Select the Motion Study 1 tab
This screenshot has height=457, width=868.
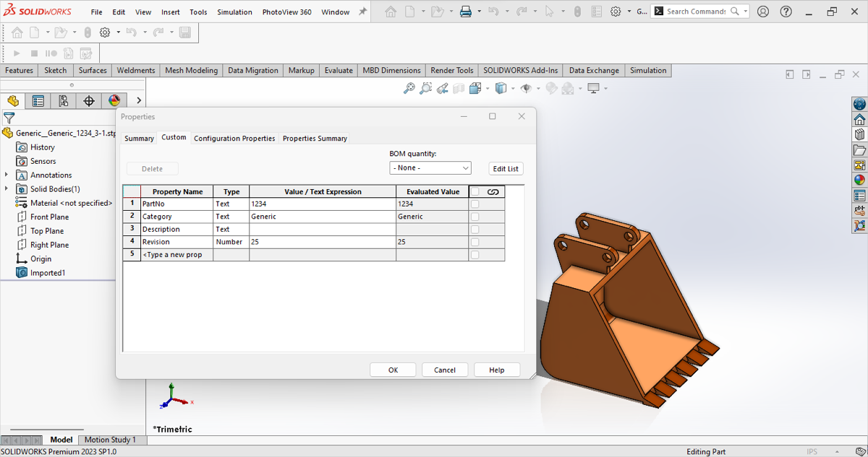pyautogui.click(x=110, y=440)
